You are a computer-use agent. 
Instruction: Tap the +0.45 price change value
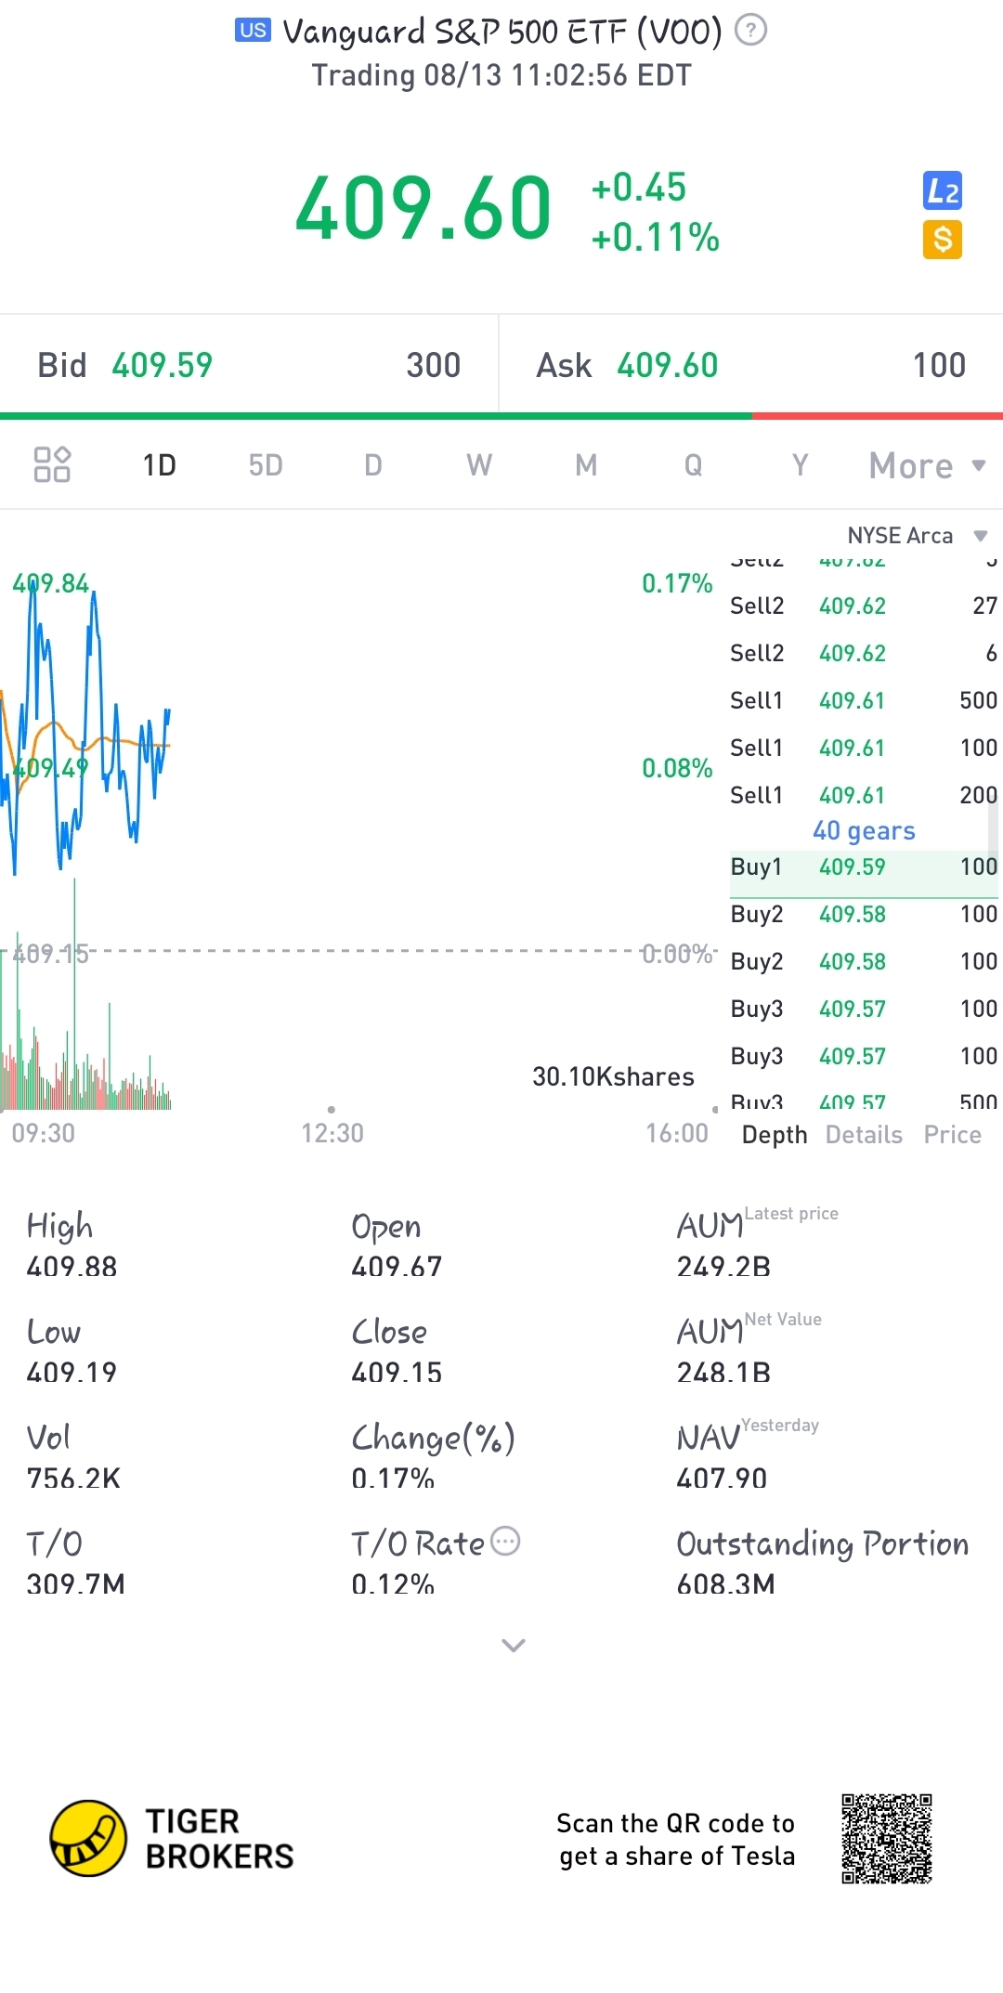pos(639,188)
